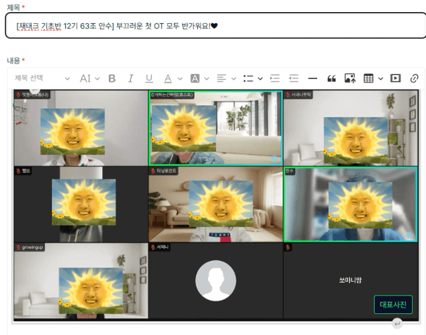
Task: Expand the text alignment options
Action: 226,79
